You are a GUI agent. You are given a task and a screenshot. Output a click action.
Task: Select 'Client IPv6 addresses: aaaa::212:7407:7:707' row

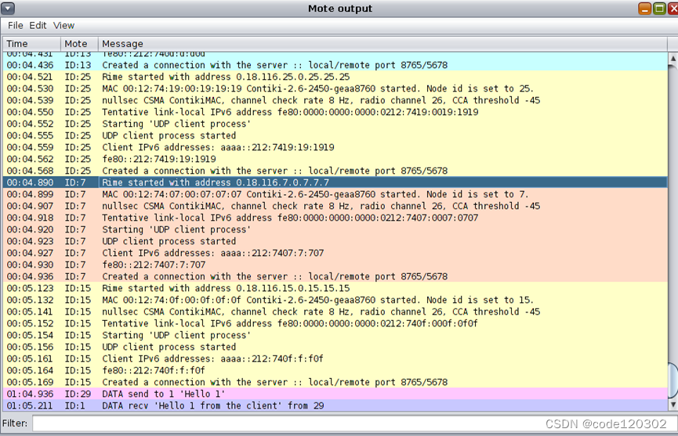[x=335, y=253]
